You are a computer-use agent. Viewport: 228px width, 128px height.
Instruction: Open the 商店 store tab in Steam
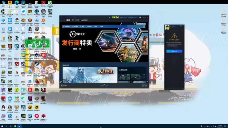[x=68, y=20]
